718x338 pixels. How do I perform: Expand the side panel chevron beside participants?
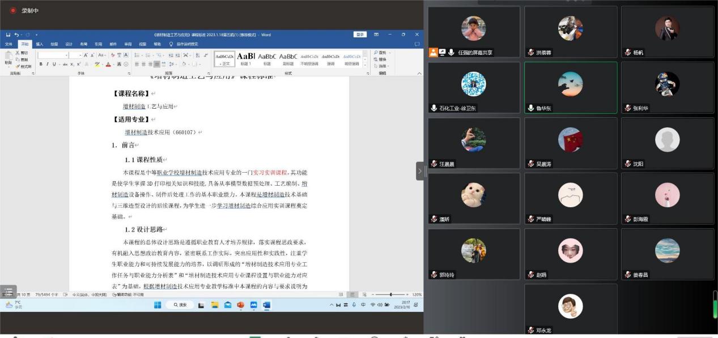pos(420,171)
